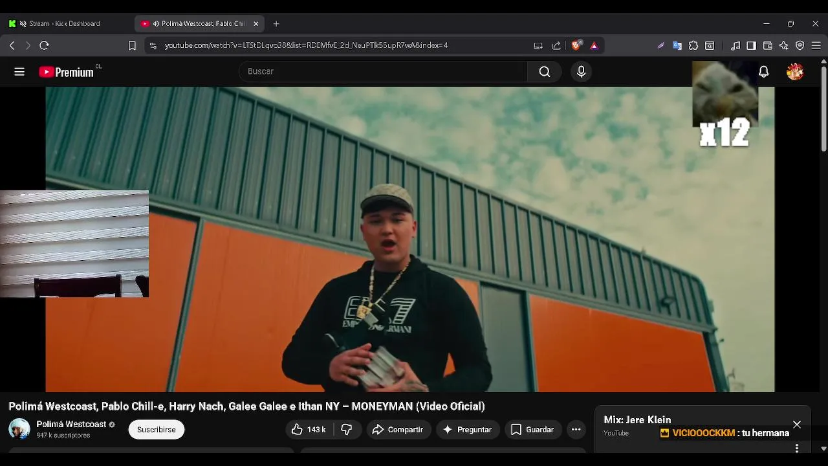Go forward with browser forward arrow
828x466 pixels.
28,45
